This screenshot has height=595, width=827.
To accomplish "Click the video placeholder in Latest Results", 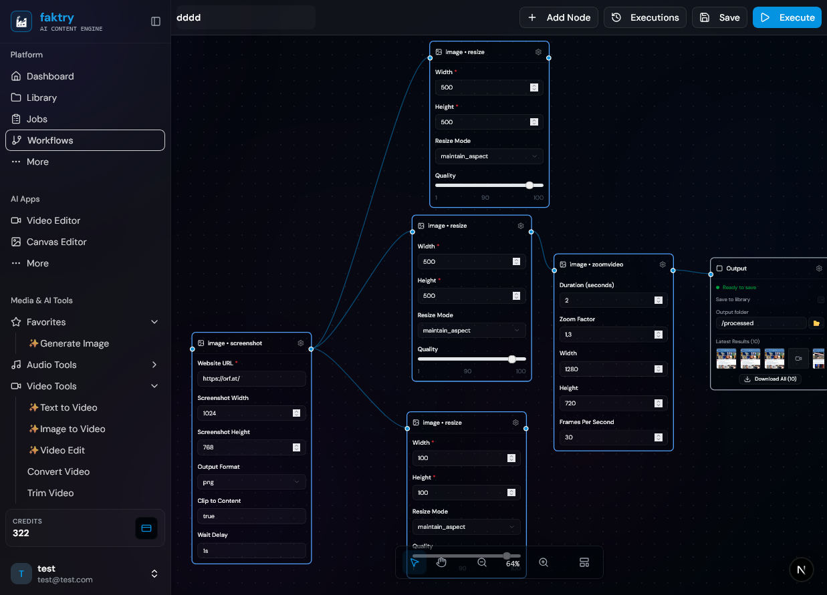I will point(798,359).
